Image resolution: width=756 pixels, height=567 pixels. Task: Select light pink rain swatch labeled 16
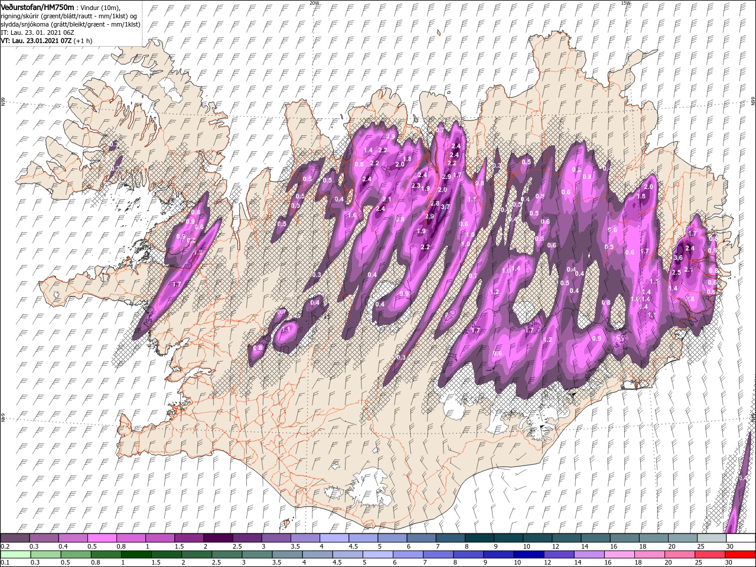(x=618, y=555)
